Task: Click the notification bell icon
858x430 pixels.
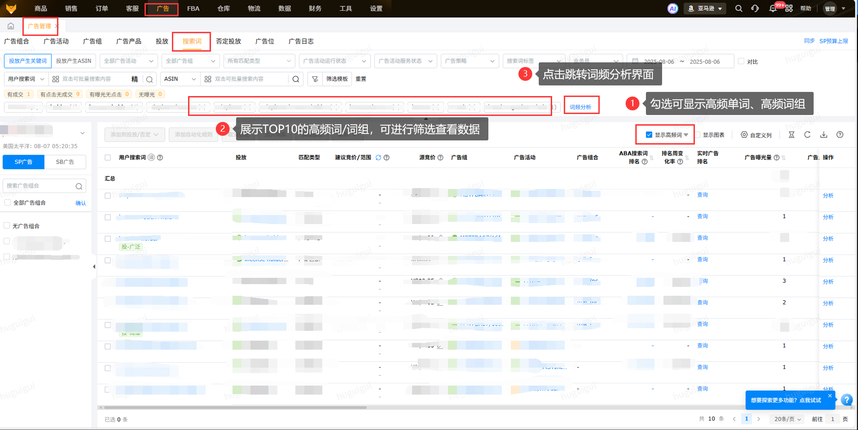Action: coord(773,9)
